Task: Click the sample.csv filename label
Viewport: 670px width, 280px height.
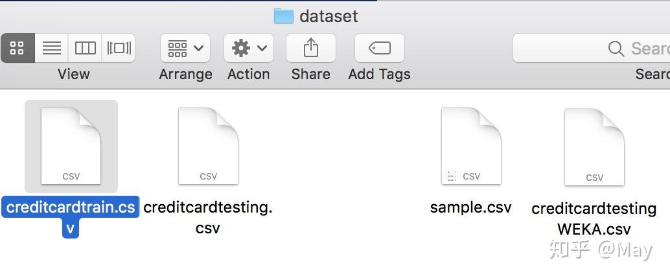Action: pos(471,207)
